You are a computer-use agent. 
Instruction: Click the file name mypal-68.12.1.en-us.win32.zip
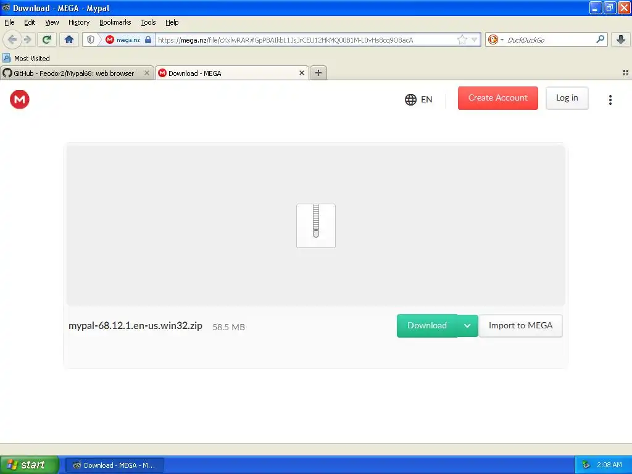pos(135,326)
